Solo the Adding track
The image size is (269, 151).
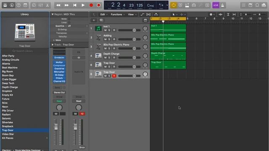point(109,39)
